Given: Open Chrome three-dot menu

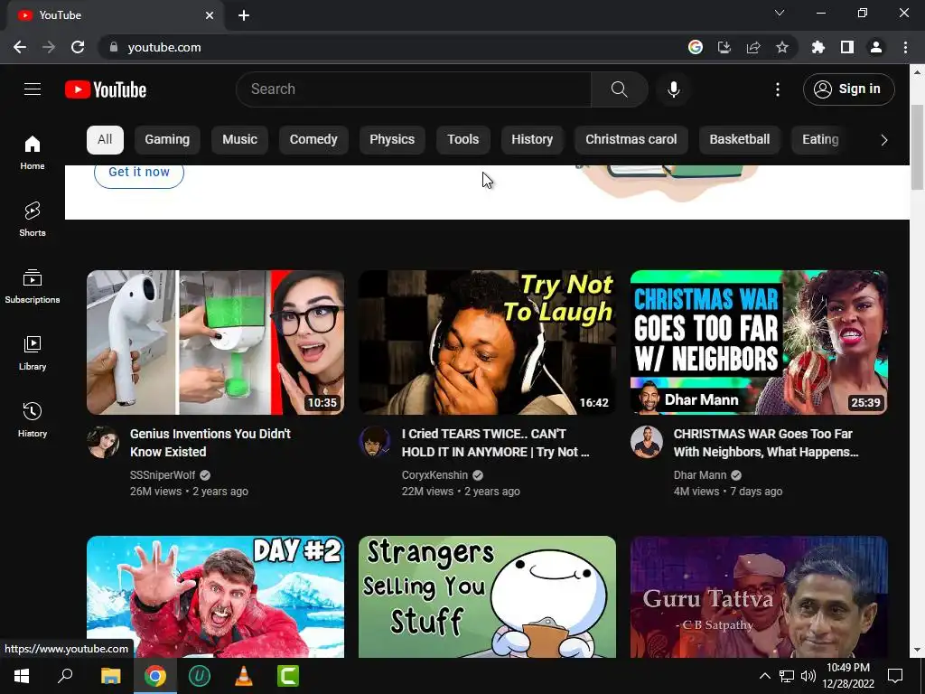Looking at the screenshot, I should [905, 47].
